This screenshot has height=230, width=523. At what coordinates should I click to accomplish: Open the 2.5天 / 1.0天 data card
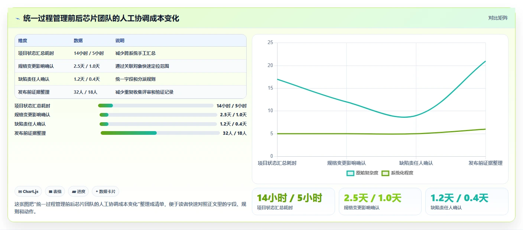[380, 201]
